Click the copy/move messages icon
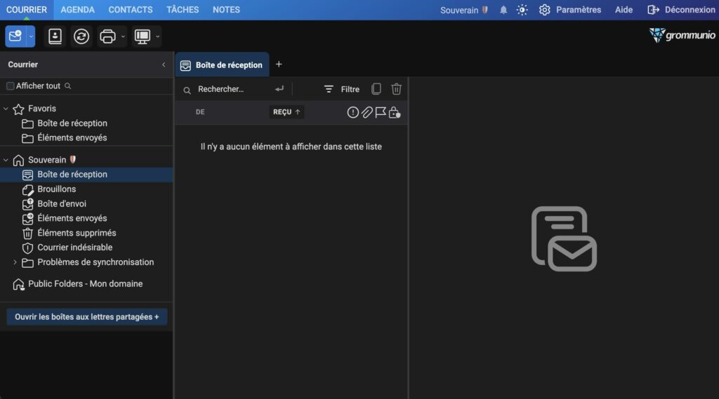The width and height of the screenshot is (719, 399). pos(376,89)
